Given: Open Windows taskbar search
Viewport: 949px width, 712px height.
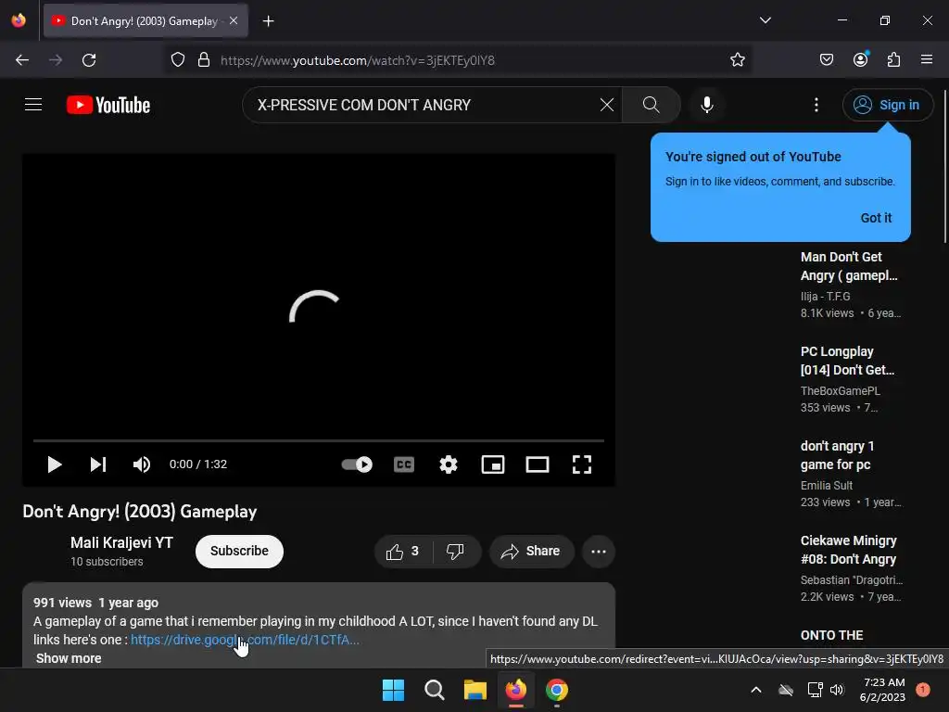Looking at the screenshot, I should pos(434,690).
